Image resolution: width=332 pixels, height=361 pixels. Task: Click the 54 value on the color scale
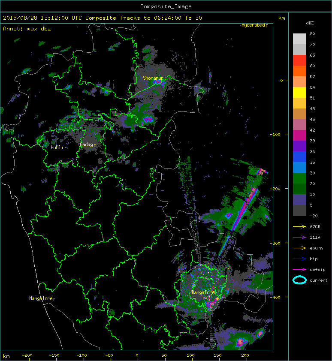pos(312,87)
